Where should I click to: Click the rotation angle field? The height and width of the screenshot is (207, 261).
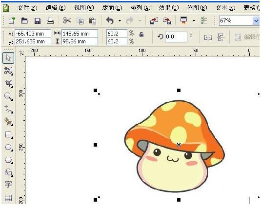[x=176, y=37]
